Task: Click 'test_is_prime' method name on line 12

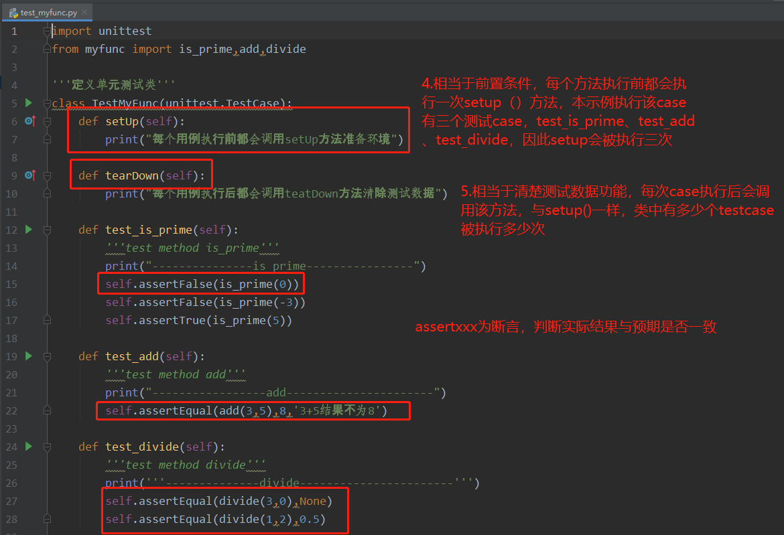Action: click(149, 230)
